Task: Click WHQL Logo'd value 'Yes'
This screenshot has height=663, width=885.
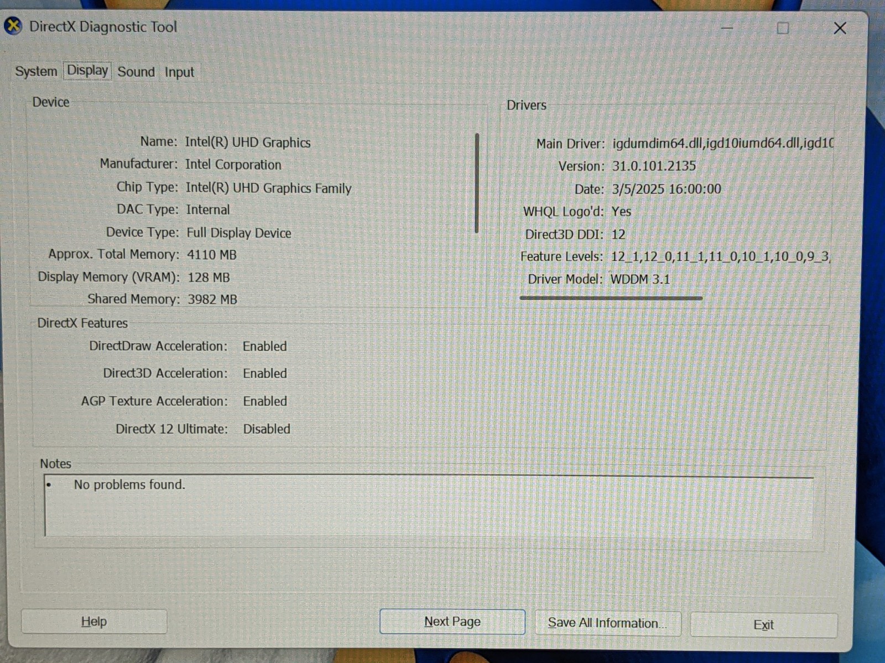Action: [621, 212]
